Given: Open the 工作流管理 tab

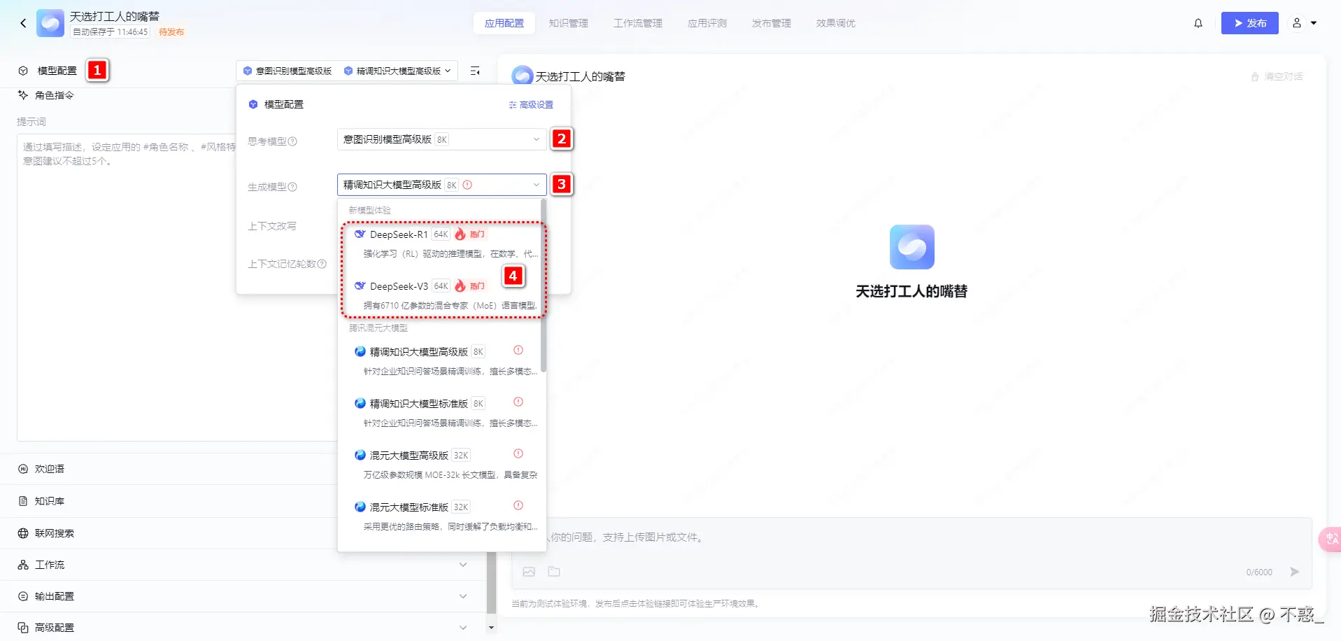Looking at the screenshot, I should click(638, 23).
